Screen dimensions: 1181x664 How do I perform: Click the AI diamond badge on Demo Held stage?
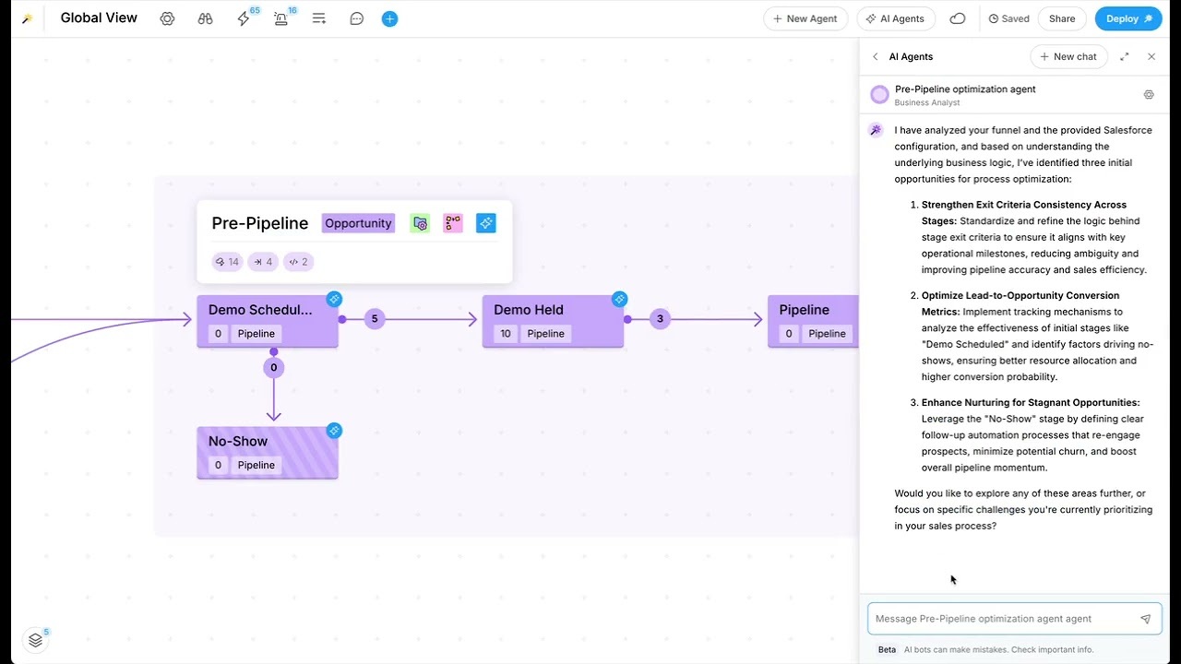tap(619, 299)
